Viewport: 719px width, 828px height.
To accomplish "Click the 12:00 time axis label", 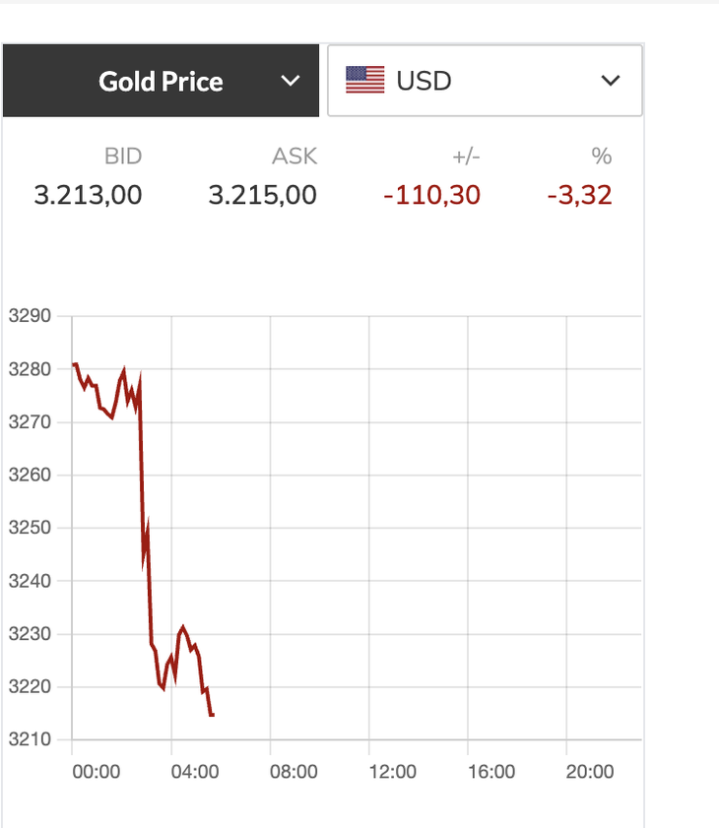I will (x=393, y=772).
